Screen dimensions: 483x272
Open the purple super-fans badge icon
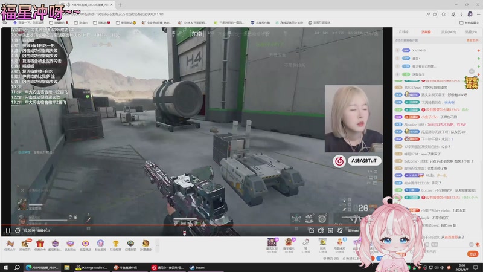[x=55, y=245]
